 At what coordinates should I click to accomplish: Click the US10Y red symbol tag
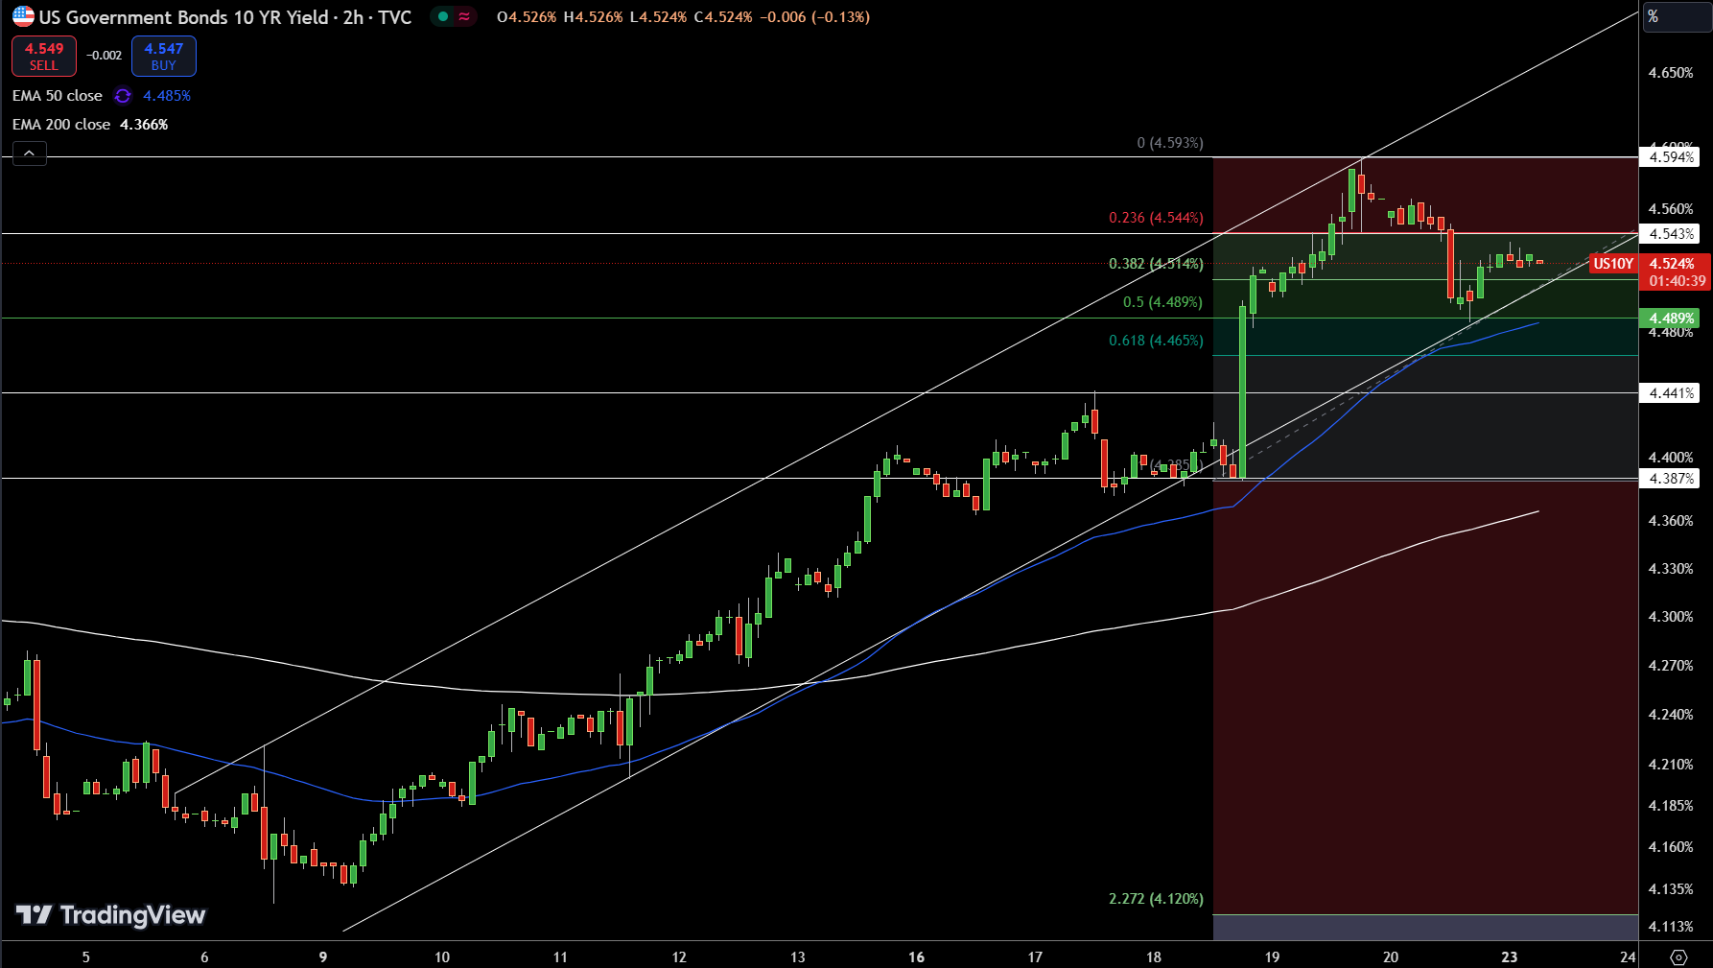(1613, 264)
